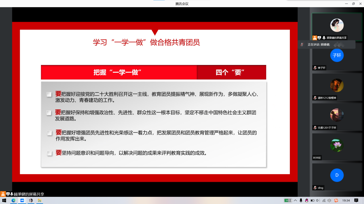Viewport: 364px width, 204px height.
Task: Select the 四个"要" header tab
Action: [x=232, y=72]
